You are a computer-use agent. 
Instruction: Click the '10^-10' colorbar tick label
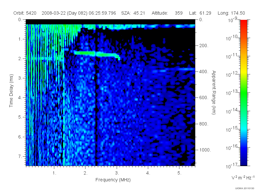tap(231, 38)
